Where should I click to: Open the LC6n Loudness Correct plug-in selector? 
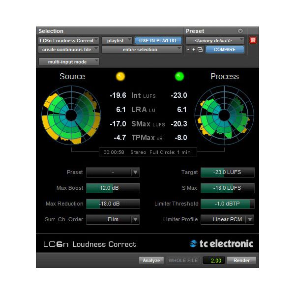tap(68, 41)
